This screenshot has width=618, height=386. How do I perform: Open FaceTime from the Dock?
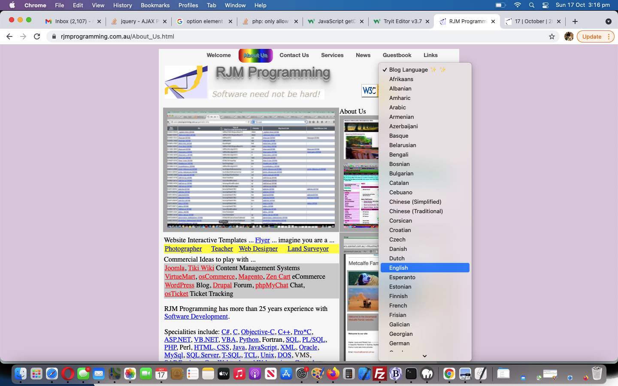145,374
